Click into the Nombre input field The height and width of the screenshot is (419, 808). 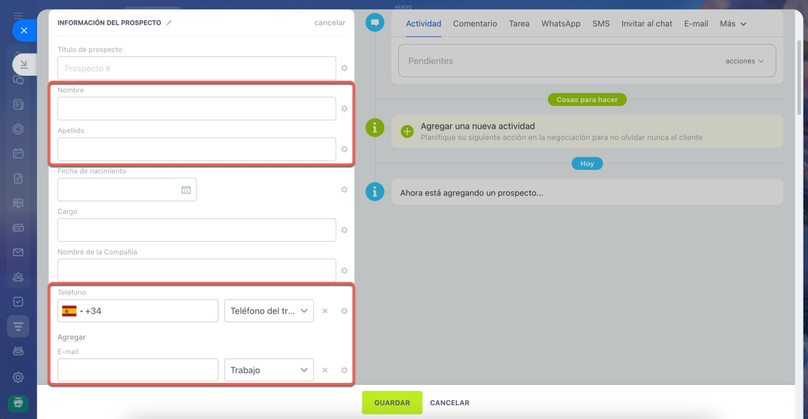196,109
